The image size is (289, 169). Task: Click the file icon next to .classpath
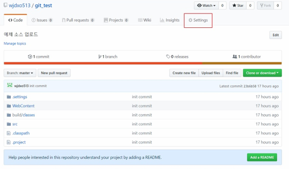(x=8, y=133)
